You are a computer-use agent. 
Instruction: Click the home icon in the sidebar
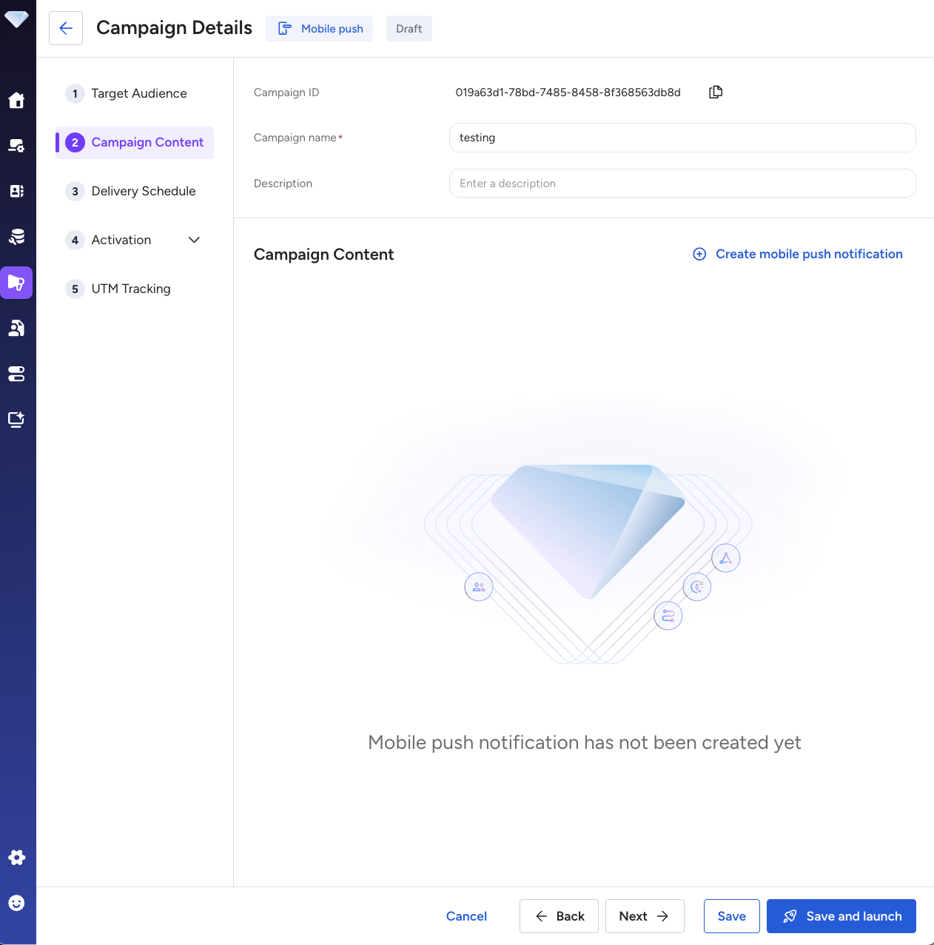(16, 101)
